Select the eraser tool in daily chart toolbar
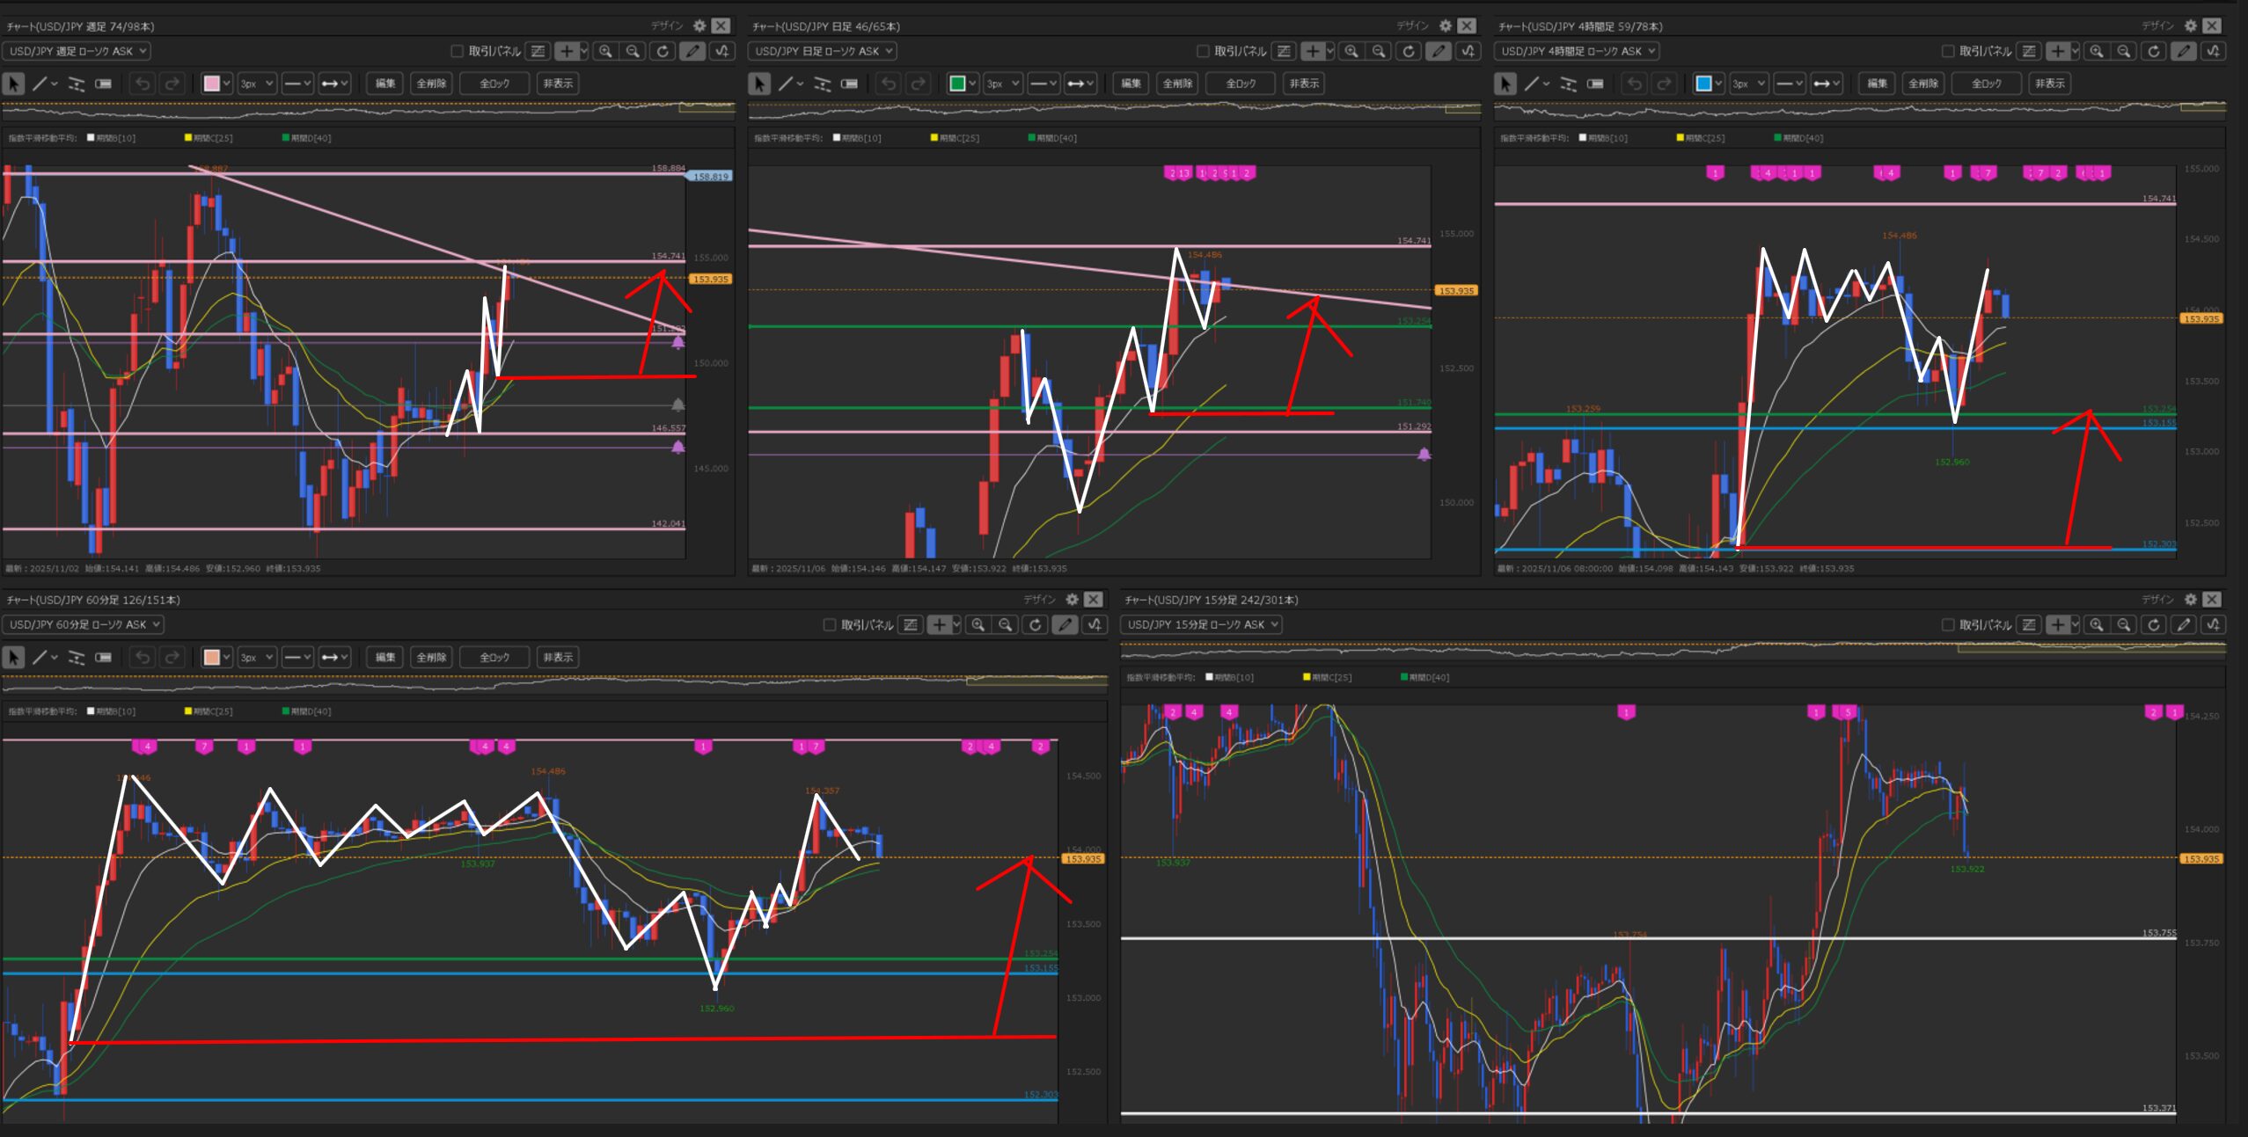This screenshot has width=2248, height=1137. coord(849,84)
